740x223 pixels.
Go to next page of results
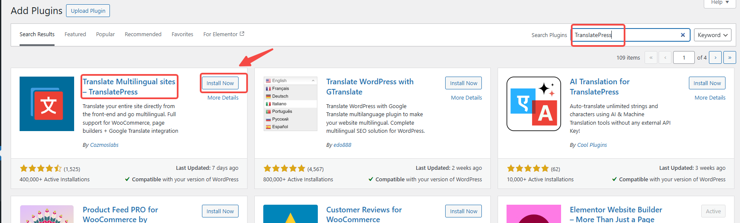(x=715, y=57)
